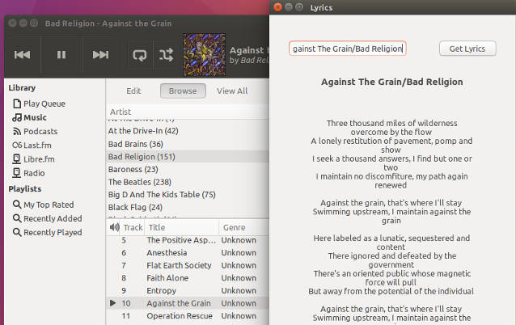Click the Against The Grain/Bad Religion heading
The width and height of the screenshot is (516, 325).
(x=392, y=82)
